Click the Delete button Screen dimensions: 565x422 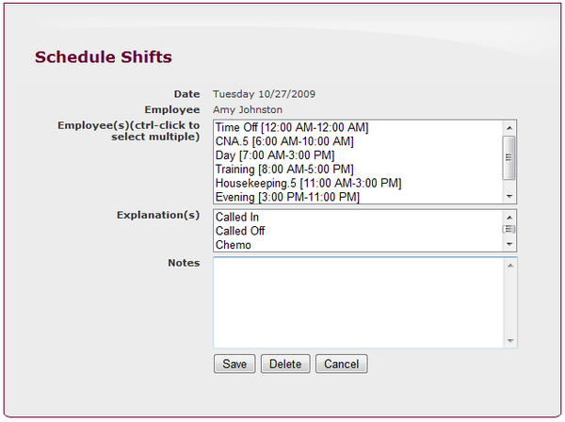285,364
